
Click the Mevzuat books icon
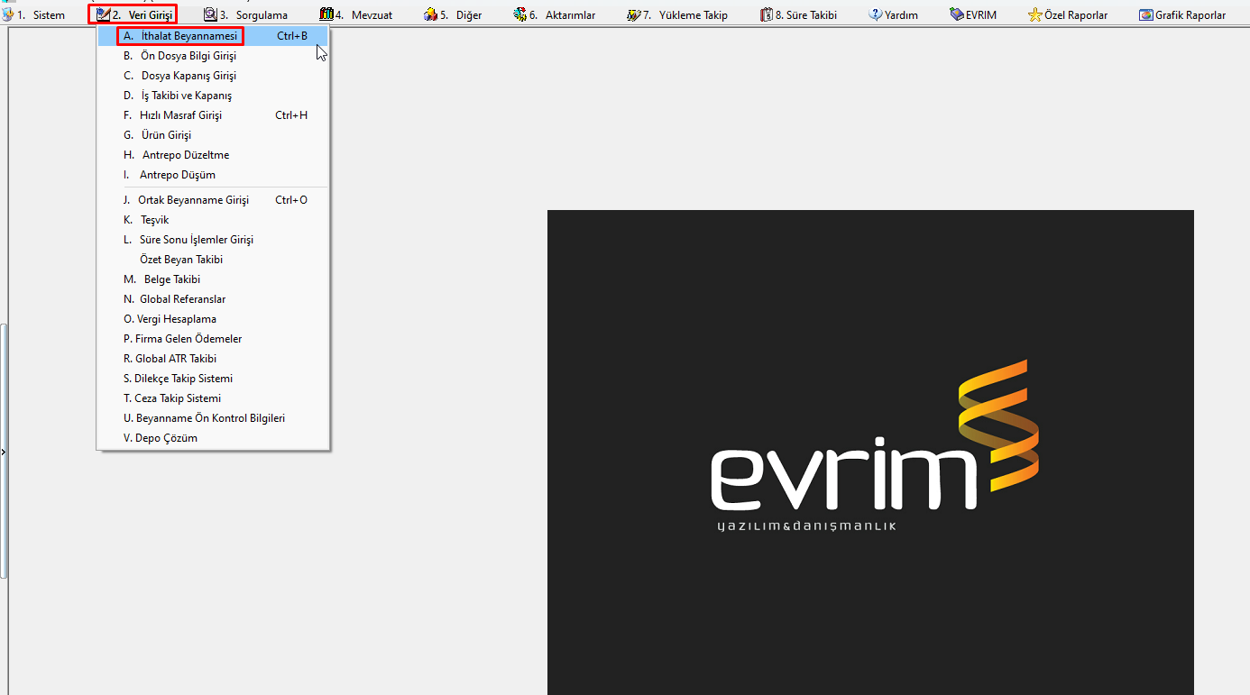326,14
